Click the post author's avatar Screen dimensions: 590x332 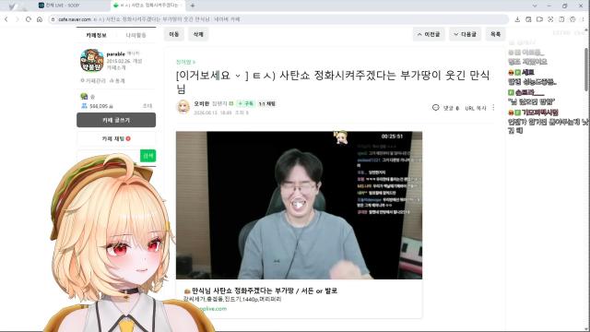pos(183,107)
